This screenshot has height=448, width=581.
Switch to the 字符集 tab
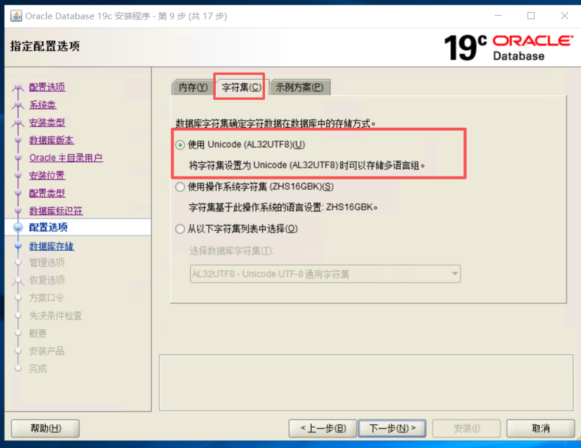pyautogui.click(x=241, y=87)
